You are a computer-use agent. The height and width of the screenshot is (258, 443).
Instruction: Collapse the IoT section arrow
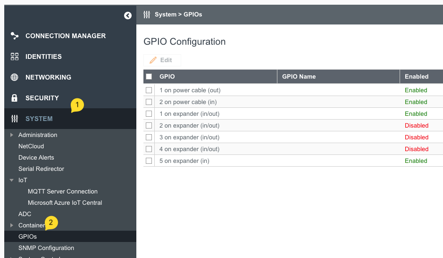(x=12, y=180)
